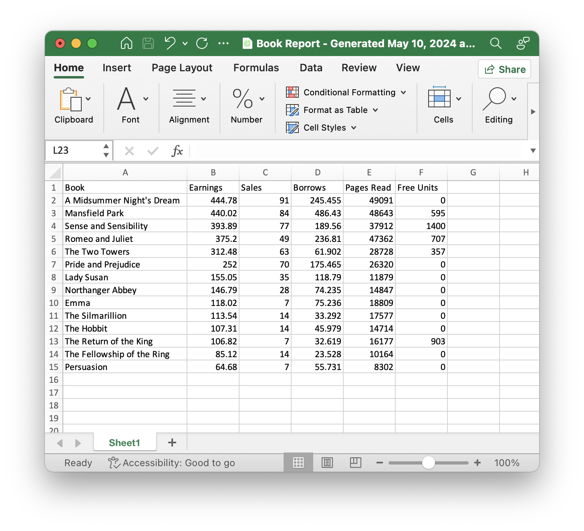The image size is (584, 531).
Task: Open the Formulas tab
Action: (256, 68)
